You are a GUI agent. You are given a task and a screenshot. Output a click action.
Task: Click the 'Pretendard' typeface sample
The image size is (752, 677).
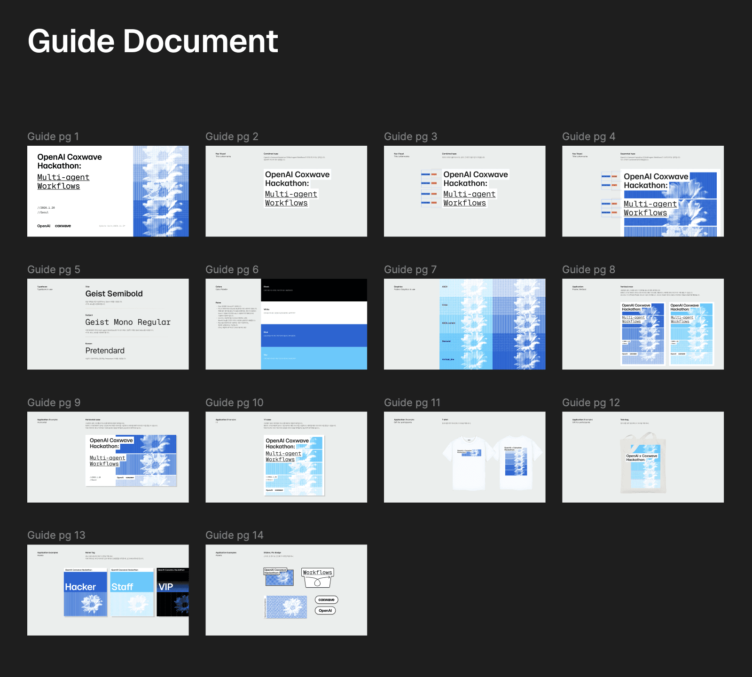tap(105, 351)
